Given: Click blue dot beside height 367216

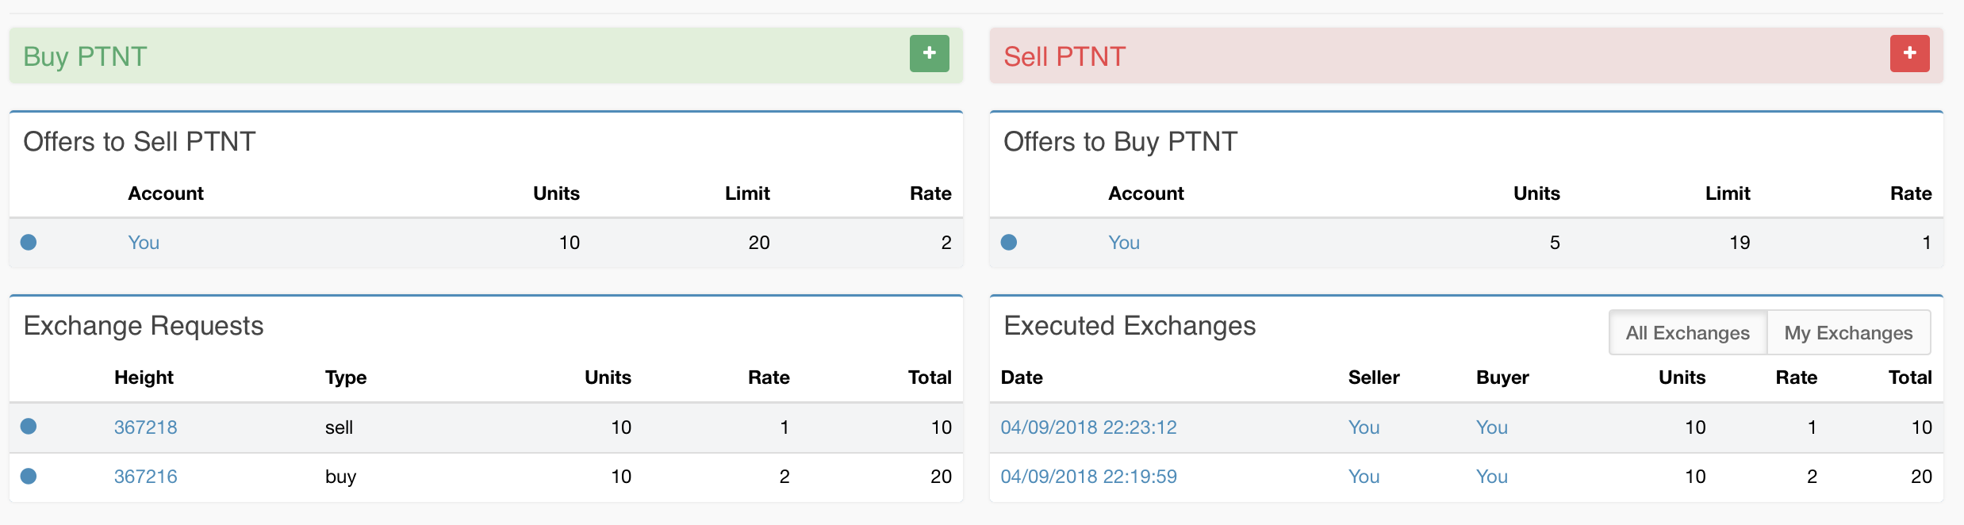Looking at the screenshot, I should pyautogui.click(x=29, y=476).
